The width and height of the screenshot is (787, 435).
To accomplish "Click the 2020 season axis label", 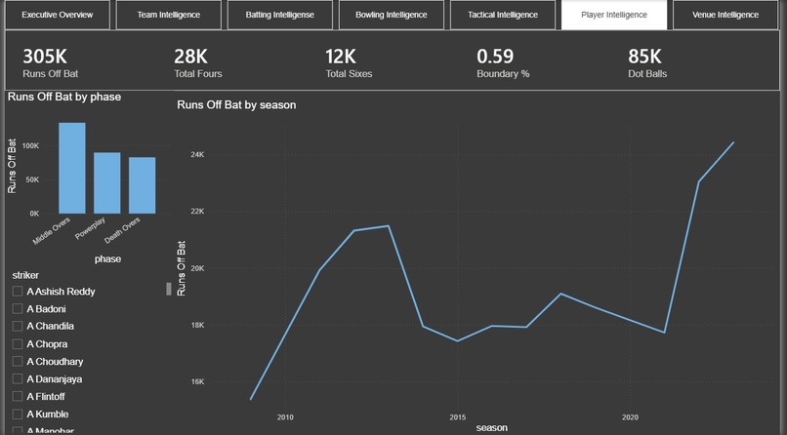I will click(630, 417).
